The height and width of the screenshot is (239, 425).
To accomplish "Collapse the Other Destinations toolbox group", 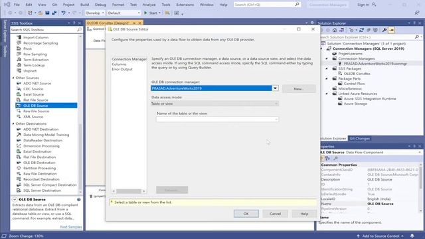I will click(x=13, y=123).
